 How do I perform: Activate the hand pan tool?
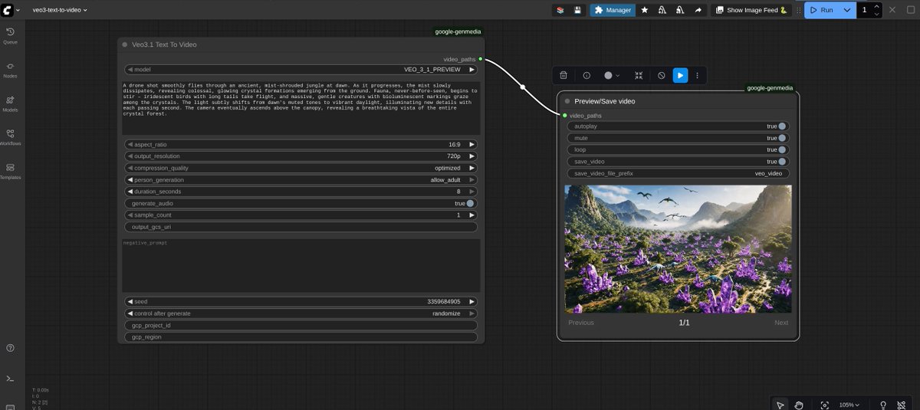point(798,405)
